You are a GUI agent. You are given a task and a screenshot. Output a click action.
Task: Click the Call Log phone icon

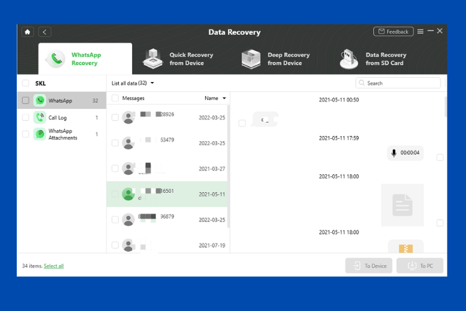click(40, 118)
